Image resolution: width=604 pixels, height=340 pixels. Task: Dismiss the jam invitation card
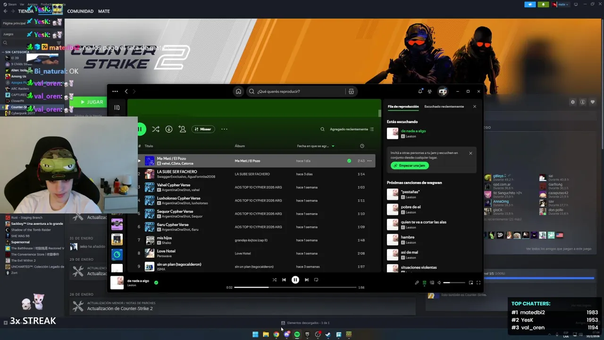point(470,153)
